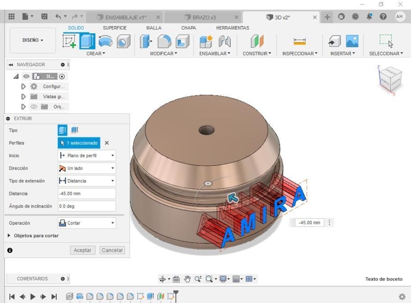The image size is (411, 303).
Task: Open the extensions icon
Action: click(341, 17)
